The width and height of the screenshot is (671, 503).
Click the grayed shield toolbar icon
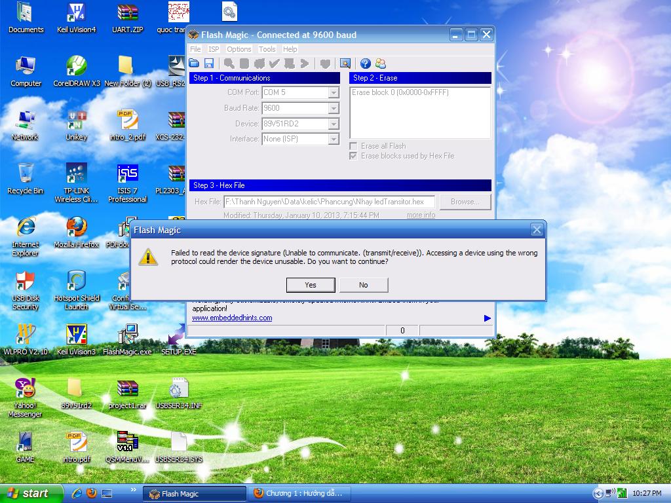tap(325, 64)
